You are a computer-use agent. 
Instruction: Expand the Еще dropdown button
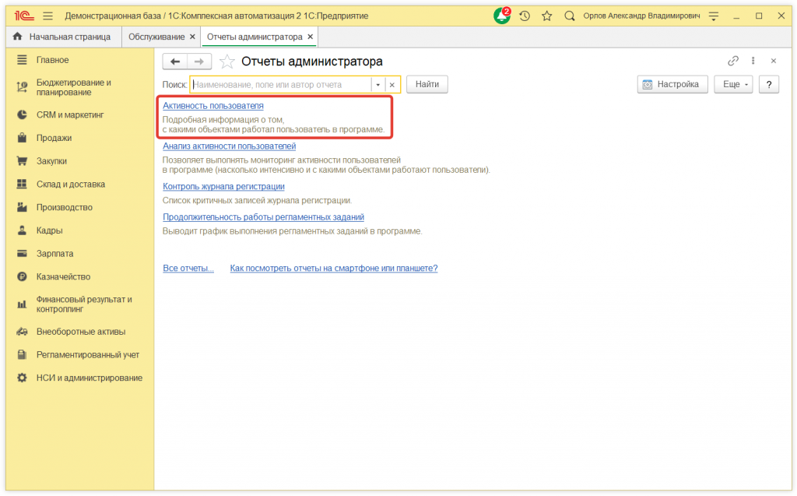[733, 84]
